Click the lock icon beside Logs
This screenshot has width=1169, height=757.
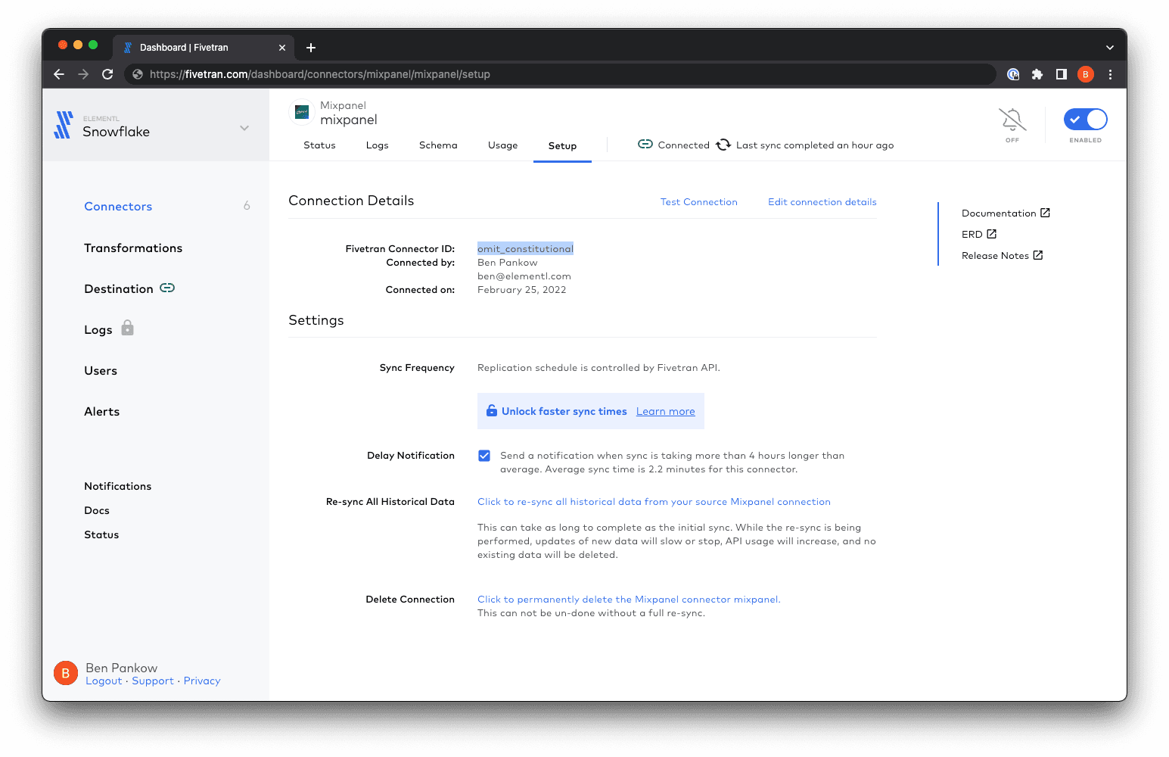coord(126,328)
